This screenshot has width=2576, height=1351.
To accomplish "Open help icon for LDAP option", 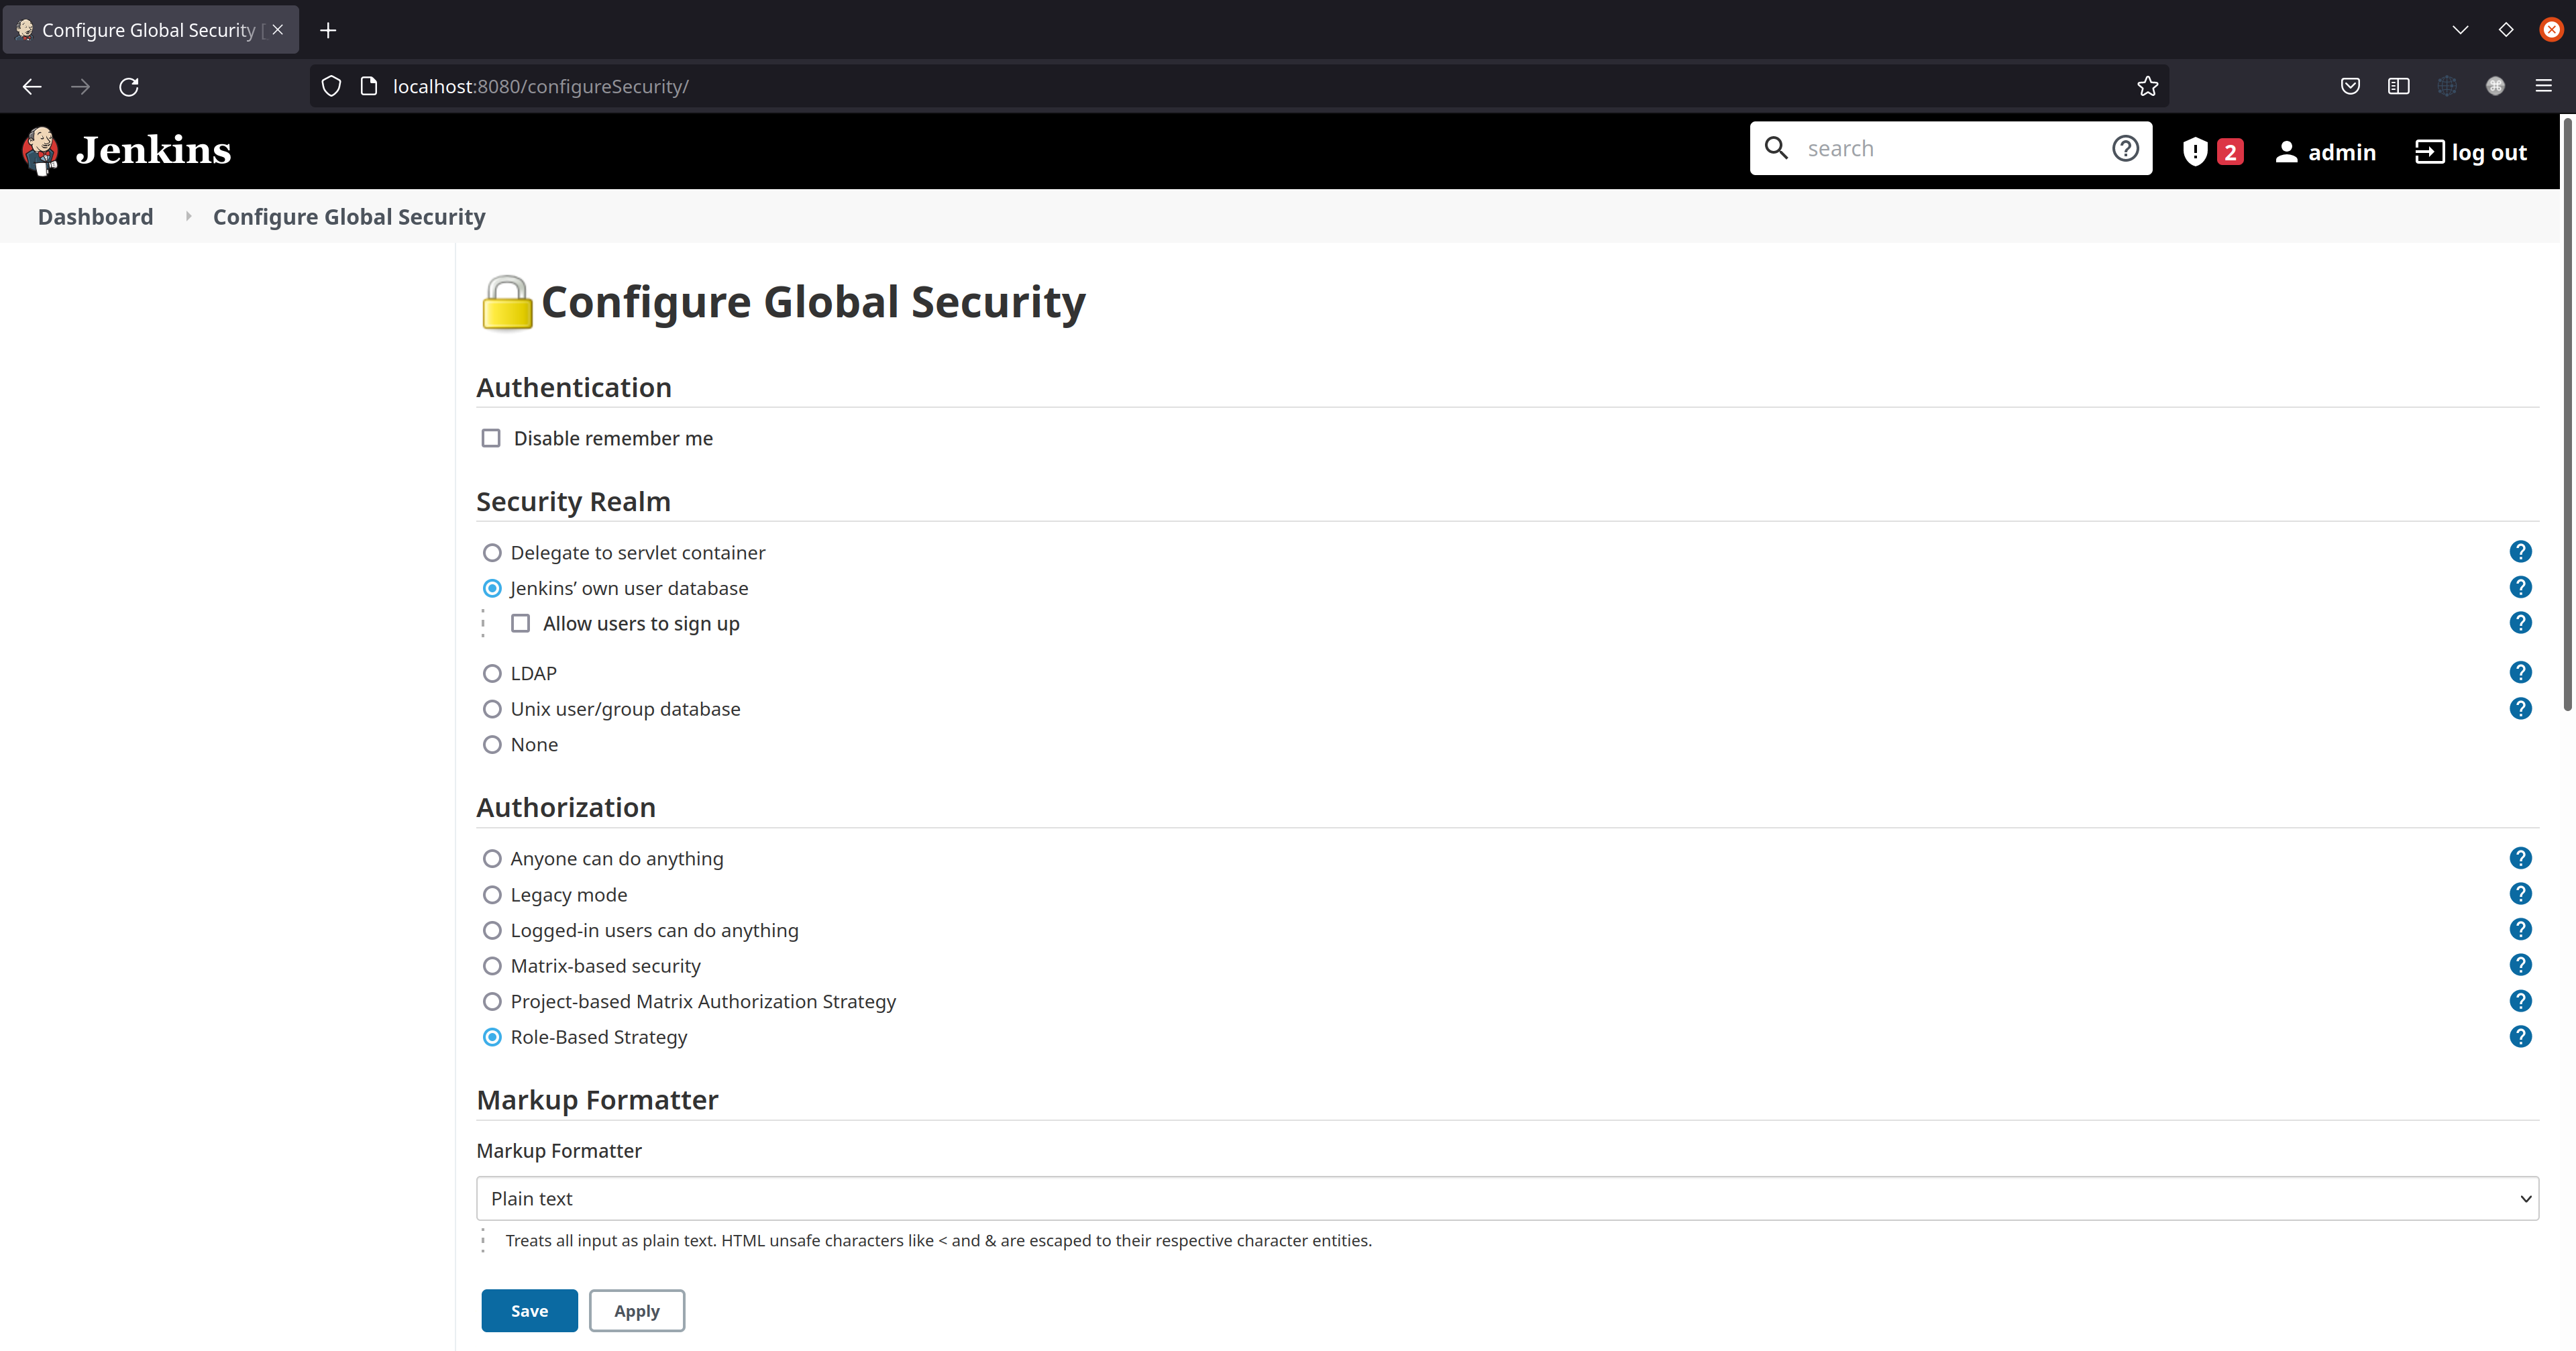I will 2520,672.
